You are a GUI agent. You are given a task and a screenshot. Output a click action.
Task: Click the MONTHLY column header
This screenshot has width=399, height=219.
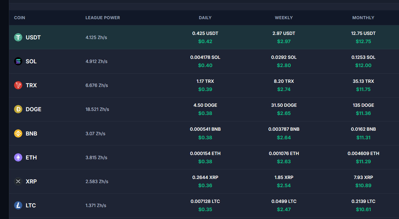pyautogui.click(x=363, y=17)
